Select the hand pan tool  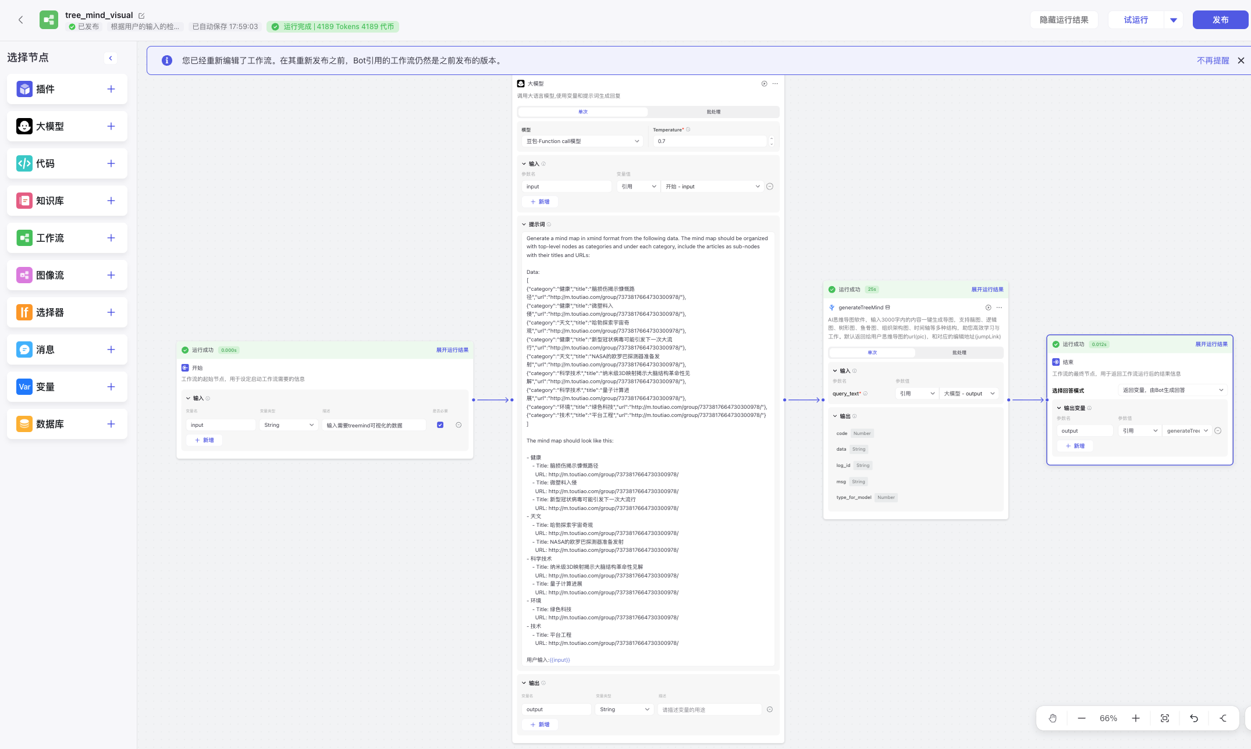pyautogui.click(x=1053, y=718)
